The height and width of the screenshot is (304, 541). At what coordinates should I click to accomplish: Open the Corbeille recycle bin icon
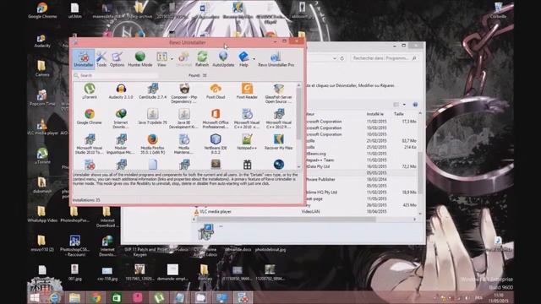498,10
